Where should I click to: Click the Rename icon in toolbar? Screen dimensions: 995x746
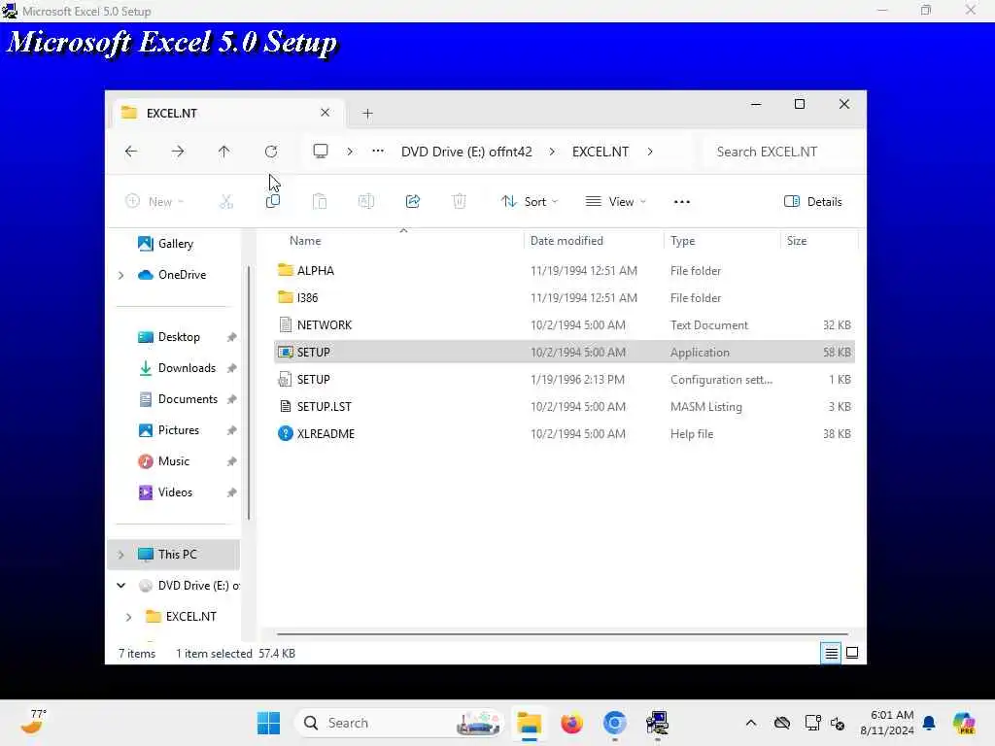coord(366,202)
